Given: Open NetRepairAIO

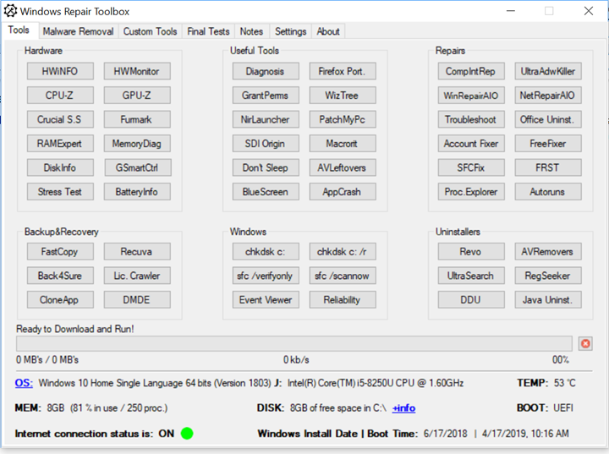Looking at the screenshot, I should click(x=548, y=96).
